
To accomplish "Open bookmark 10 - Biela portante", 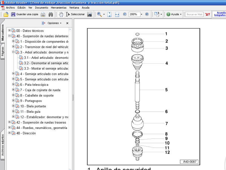I will [x=33, y=106].
